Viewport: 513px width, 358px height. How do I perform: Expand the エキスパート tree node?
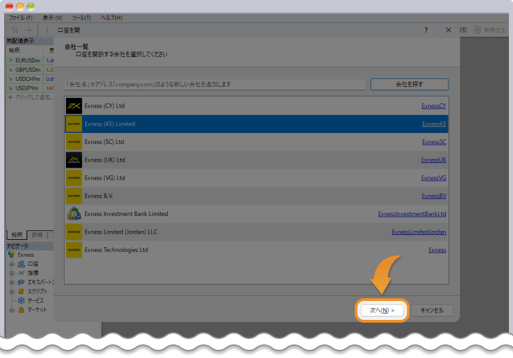(x=12, y=282)
